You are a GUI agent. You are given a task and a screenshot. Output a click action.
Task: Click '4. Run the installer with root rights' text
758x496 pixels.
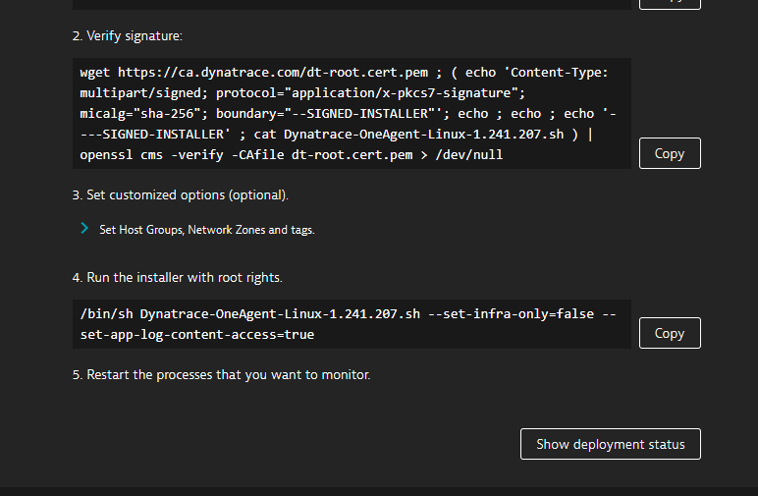tap(178, 278)
